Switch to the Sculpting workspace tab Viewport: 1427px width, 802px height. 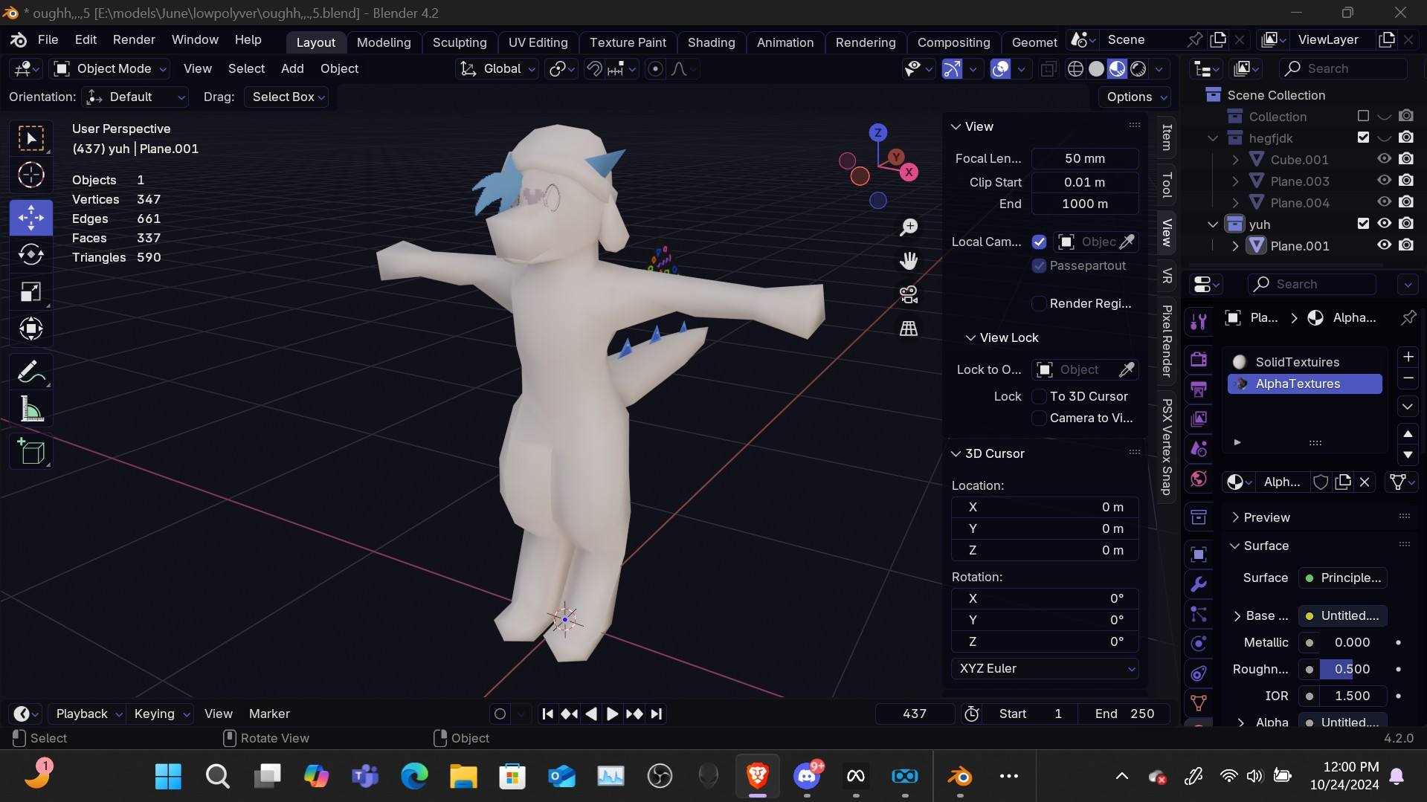point(460,42)
